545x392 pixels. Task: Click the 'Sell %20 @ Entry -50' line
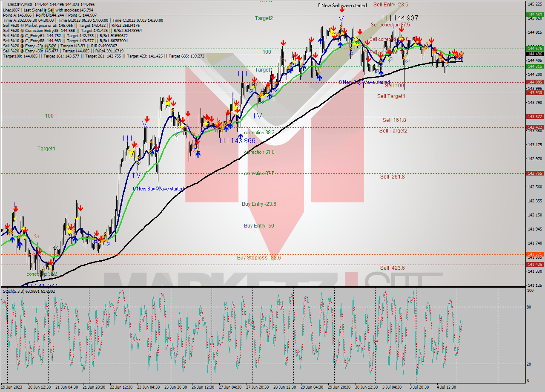pyautogui.click(x=63, y=51)
